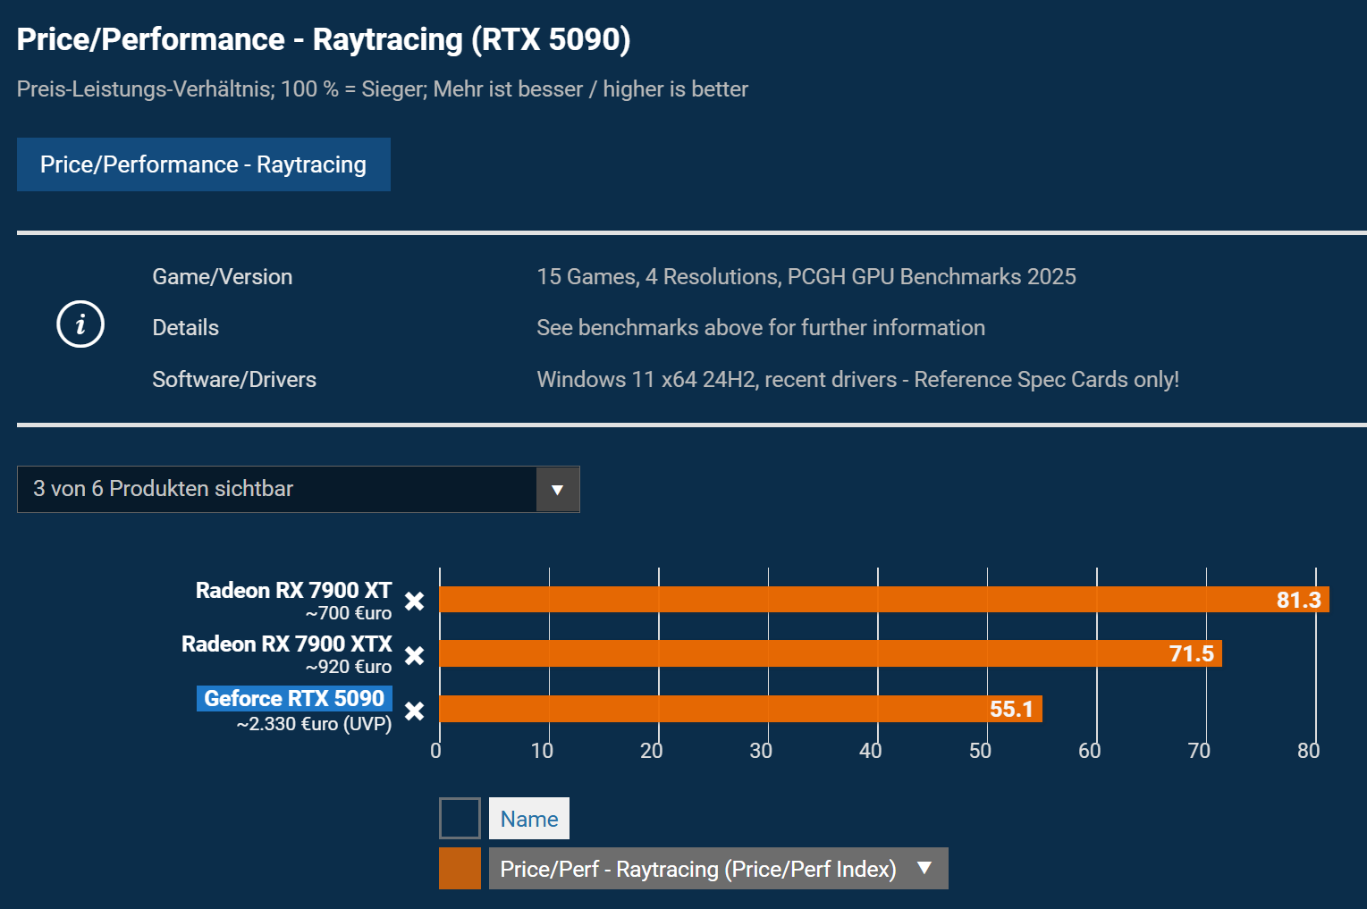
Task: Open the Price/Perf - Raytracing index dropdown
Action: pyautogui.click(x=718, y=869)
